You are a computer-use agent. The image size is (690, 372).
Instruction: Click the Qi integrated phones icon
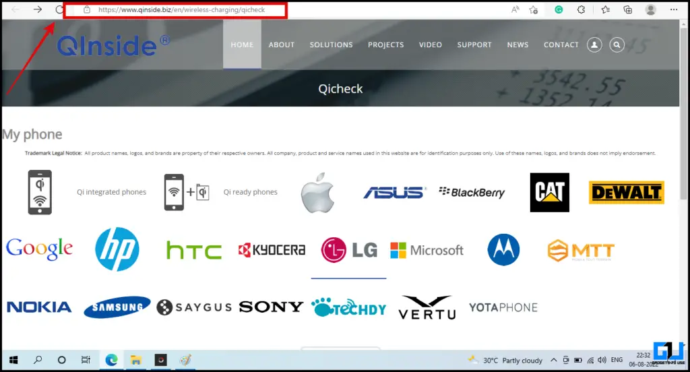coord(40,192)
